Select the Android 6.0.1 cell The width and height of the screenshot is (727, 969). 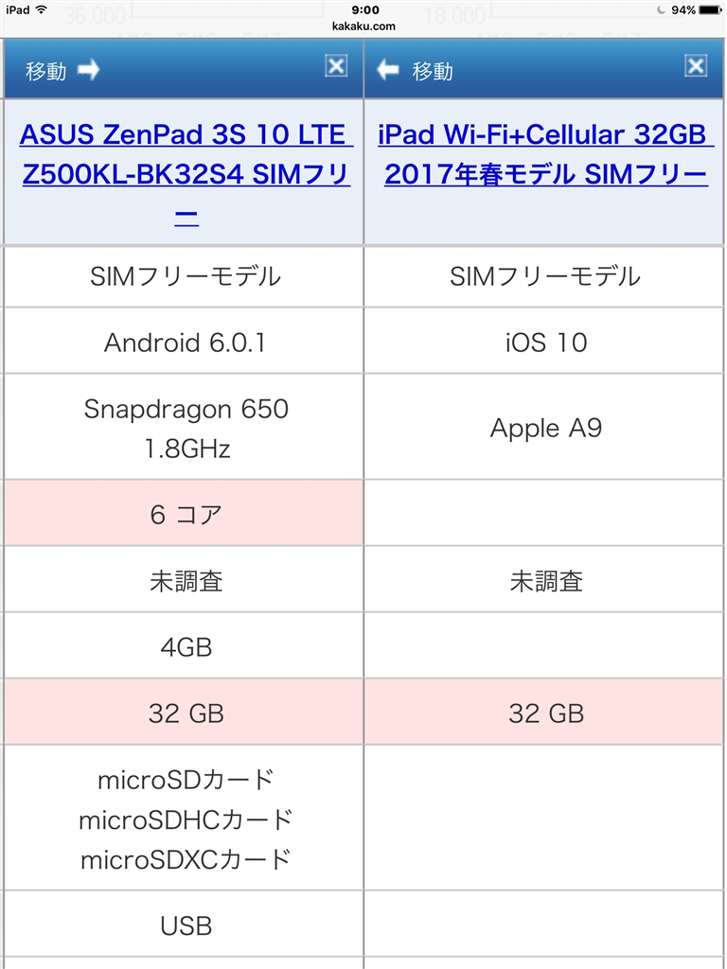pos(185,343)
